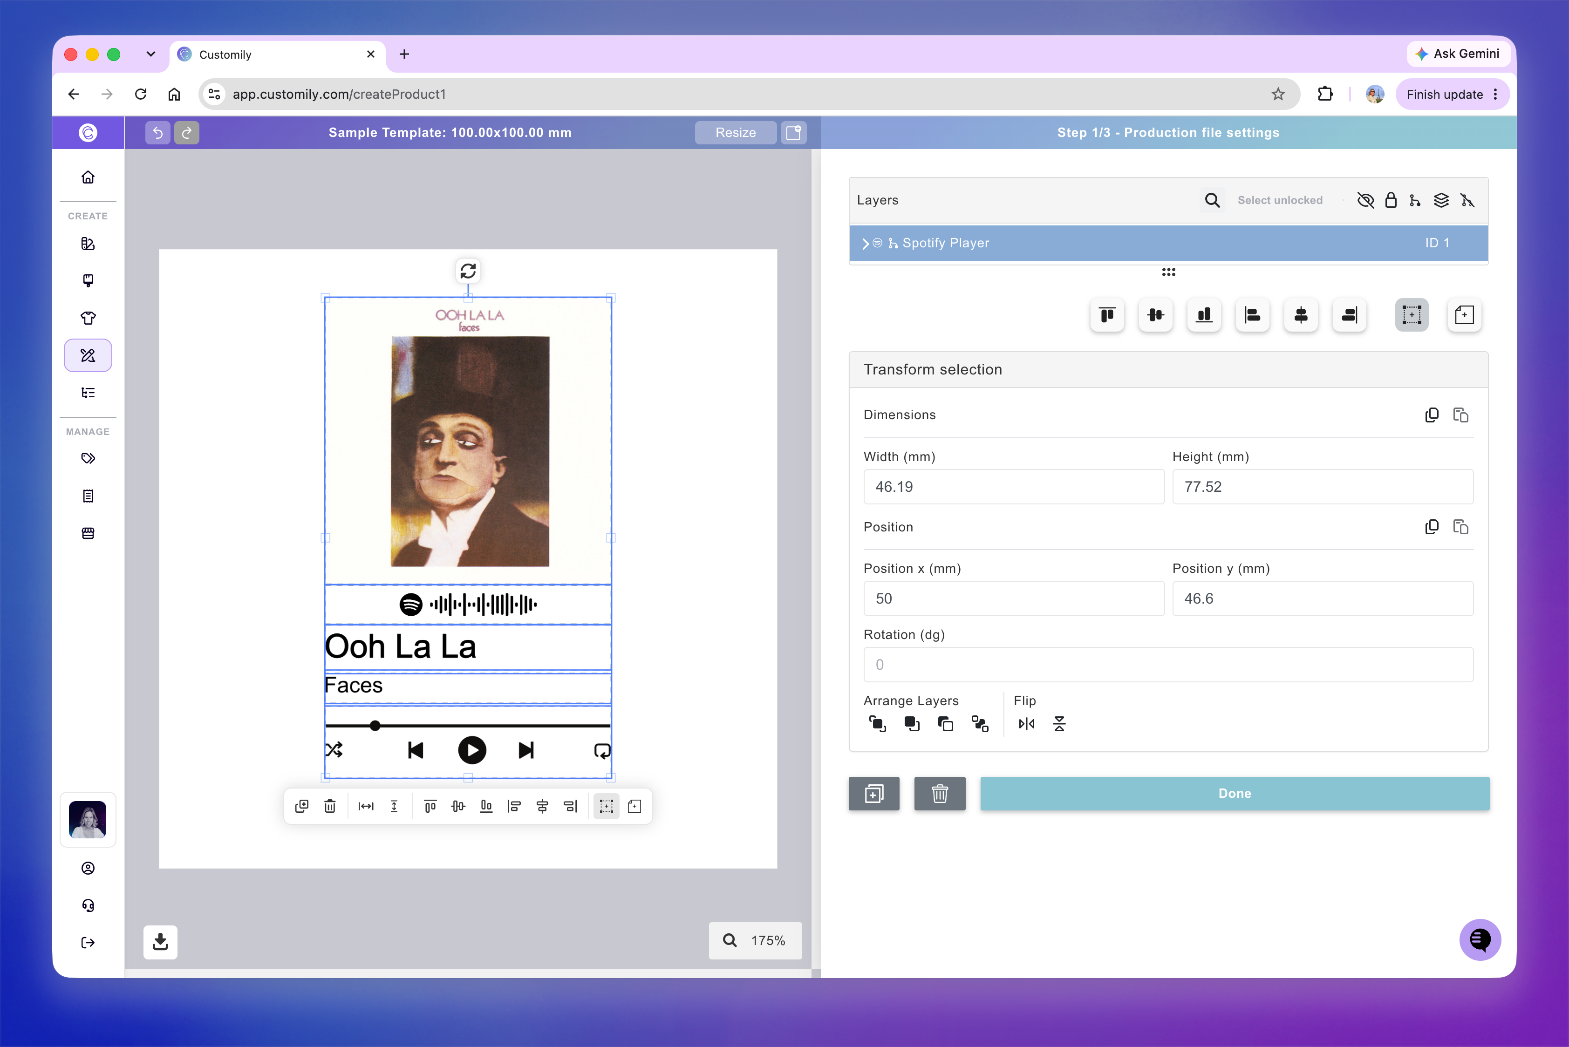Click the redo arrow in the header
Viewport: 1569px width, 1047px height.
[x=187, y=132]
